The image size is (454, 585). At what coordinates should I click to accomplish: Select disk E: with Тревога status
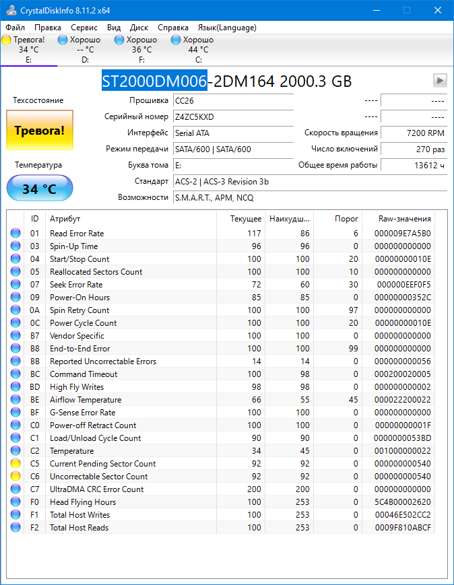click(x=29, y=50)
